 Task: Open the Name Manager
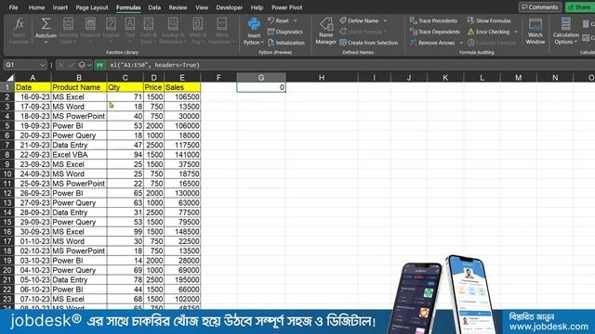(x=326, y=31)
